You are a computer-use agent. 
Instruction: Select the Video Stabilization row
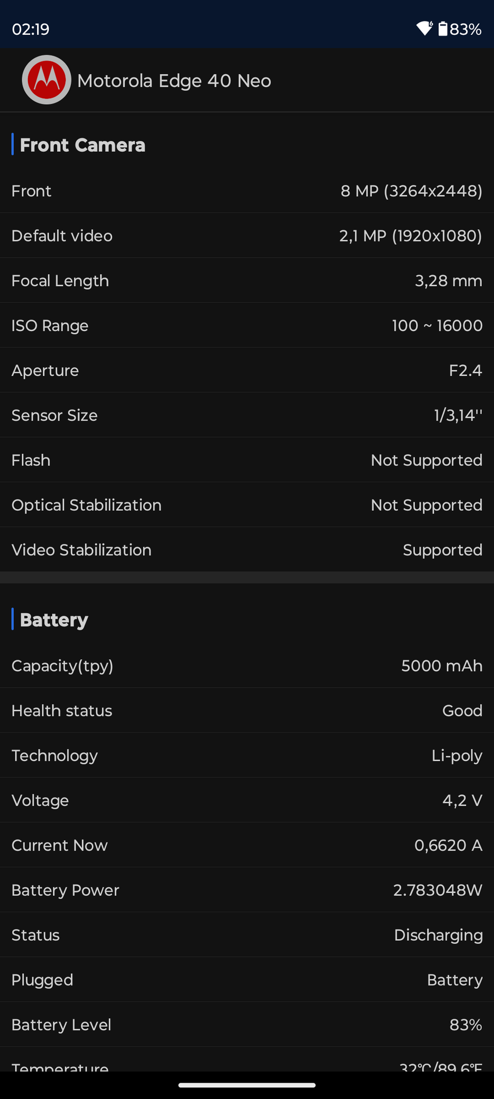tap(247, 550)
